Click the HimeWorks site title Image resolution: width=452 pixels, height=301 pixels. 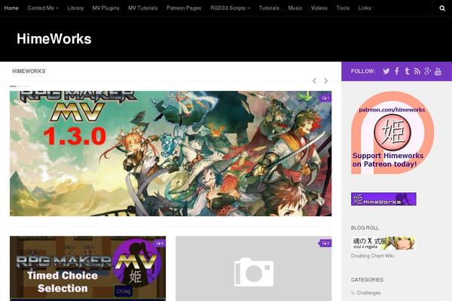coord(54,39)
